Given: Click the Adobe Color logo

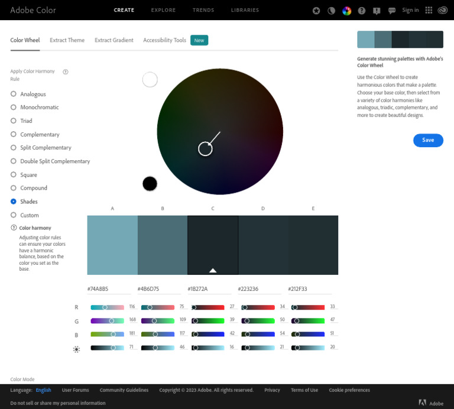Looking at the screenshot, I should (x=33, y=10).
